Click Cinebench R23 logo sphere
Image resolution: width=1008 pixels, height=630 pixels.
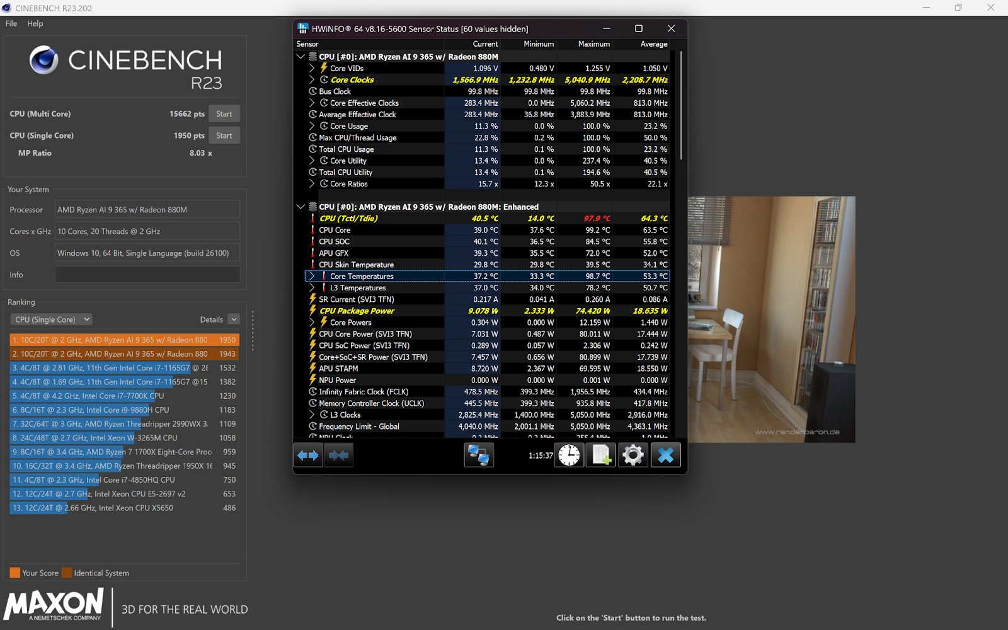pos(44,60)
